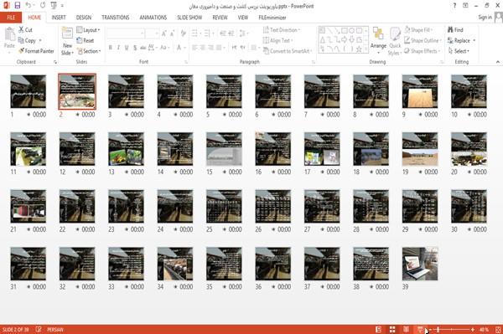This screenshot has height=334, width=503.
Task: Click the zoom slider handle
Action: point(438,330)
